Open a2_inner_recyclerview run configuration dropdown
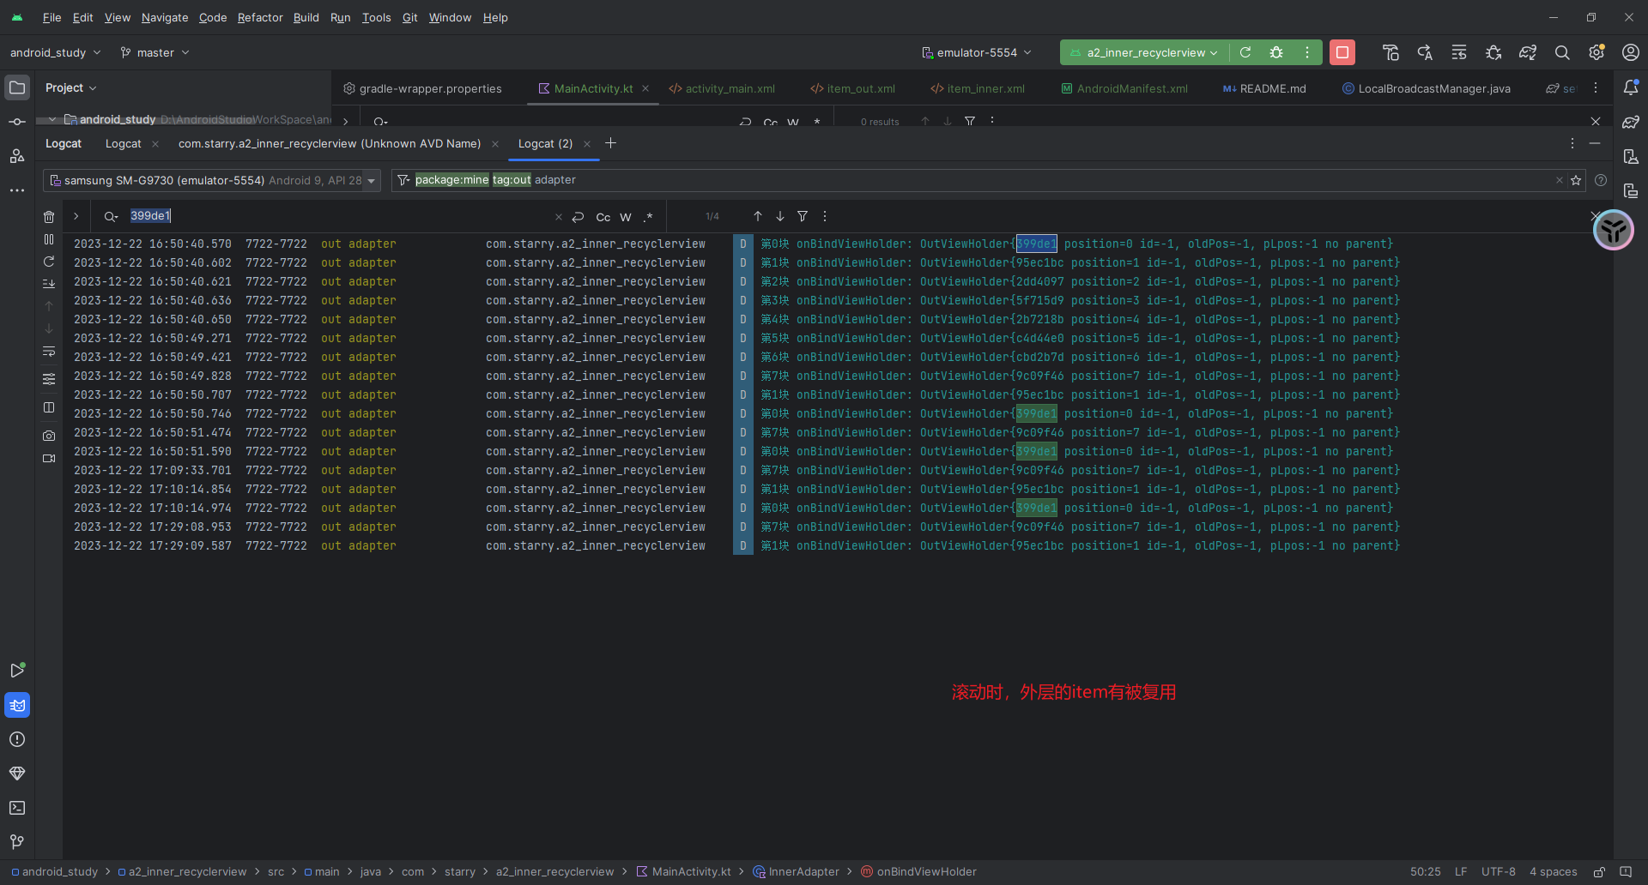The height and width of the screenshot is (885, 1648). click(1143, 52)
